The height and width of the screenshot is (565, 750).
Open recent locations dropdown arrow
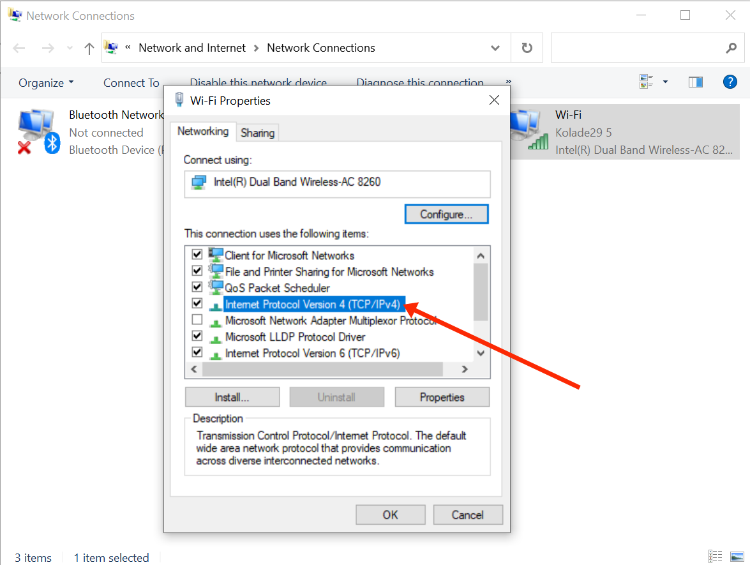pos(70,48)
